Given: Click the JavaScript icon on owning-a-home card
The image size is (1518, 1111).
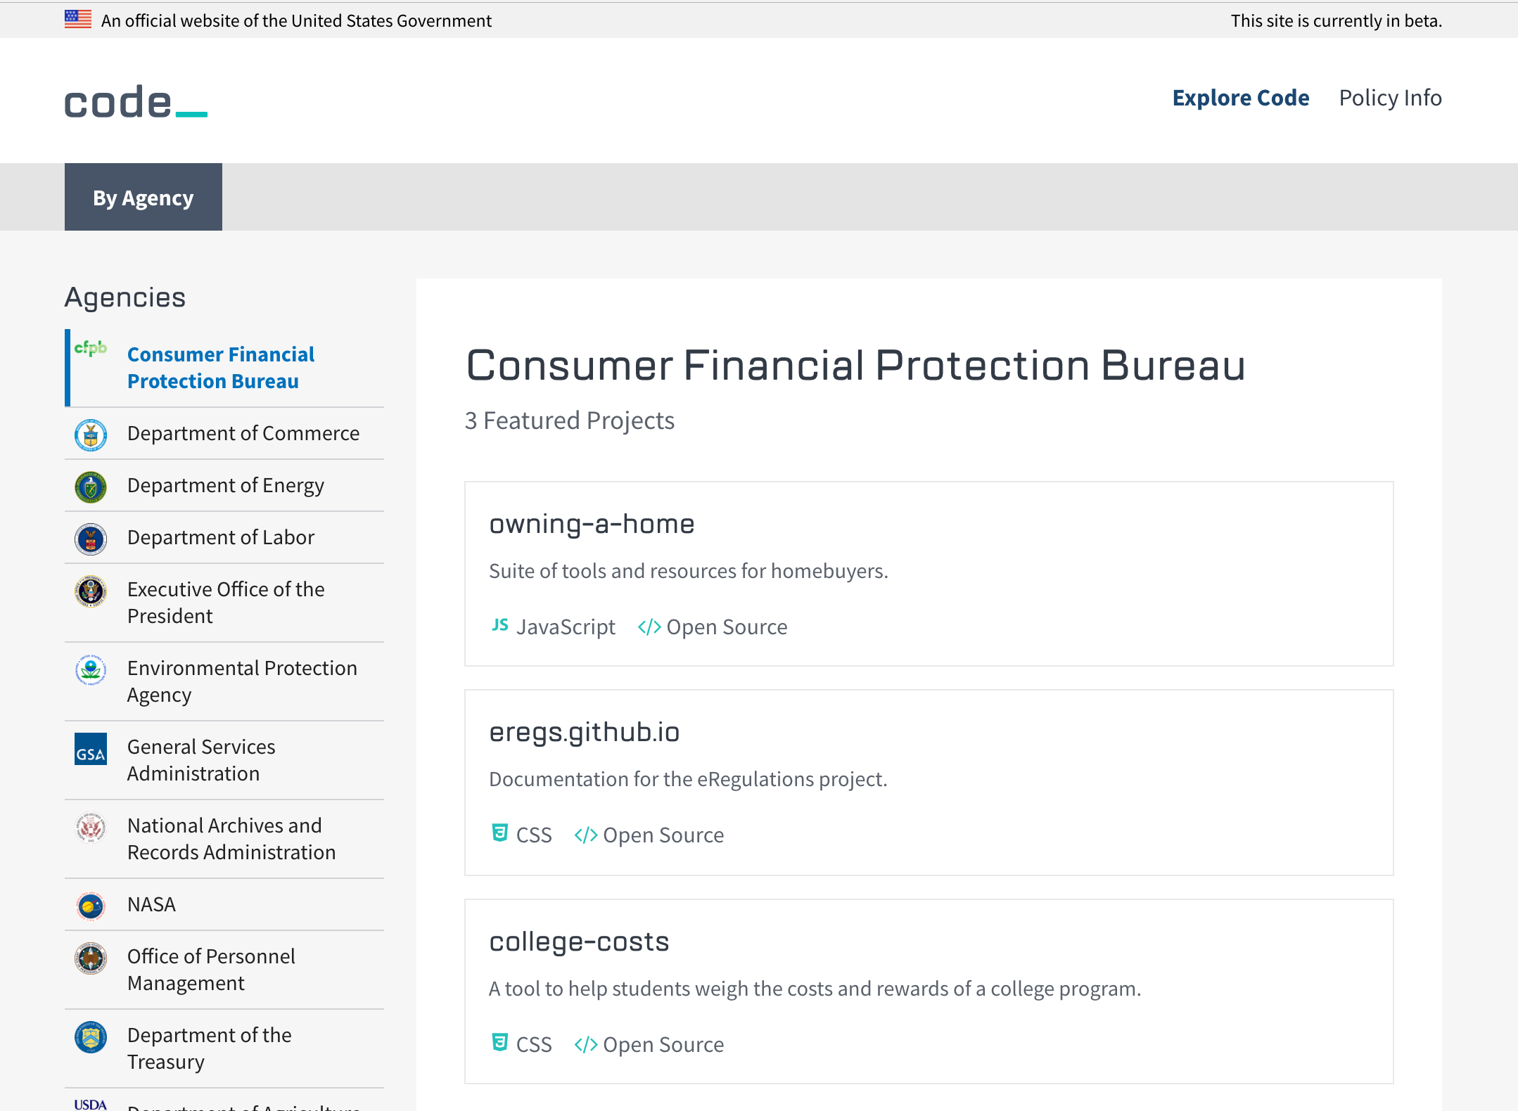Looking at the screenshot, I should (x=500, y=626).
